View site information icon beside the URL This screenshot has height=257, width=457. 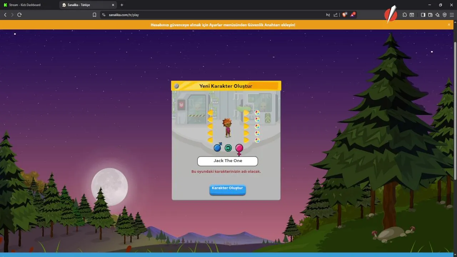[104, 15]
